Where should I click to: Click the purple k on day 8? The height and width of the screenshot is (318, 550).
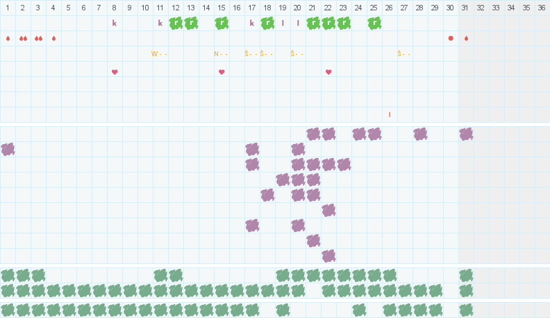[115, 23]
